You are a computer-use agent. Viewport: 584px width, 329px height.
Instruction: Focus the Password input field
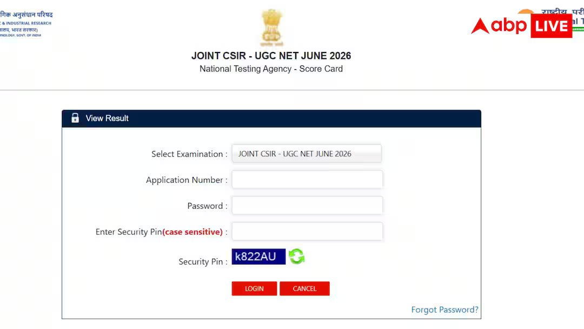tap(307, 206)
